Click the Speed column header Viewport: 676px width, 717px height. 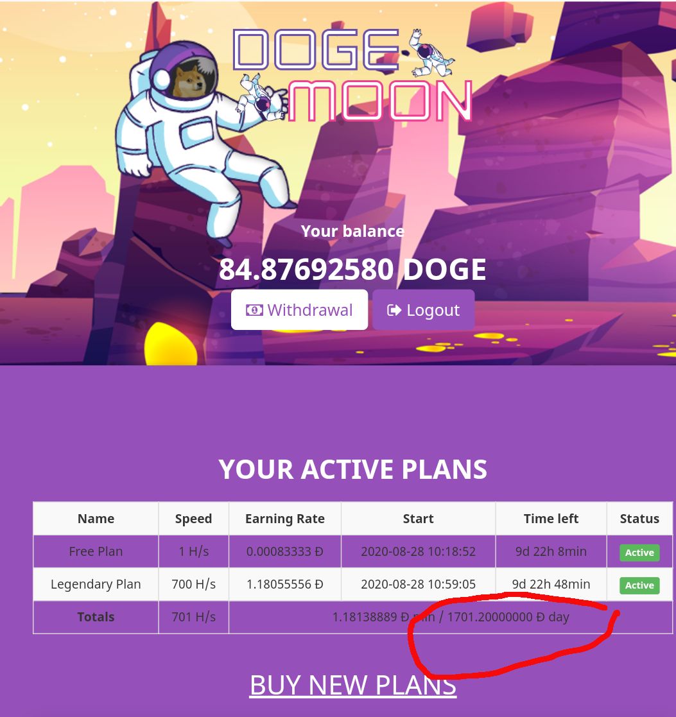(x=193, y=519)
